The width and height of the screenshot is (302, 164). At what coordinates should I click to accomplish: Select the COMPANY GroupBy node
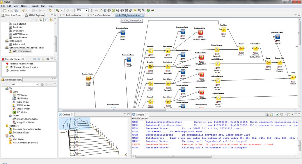(x=150, y=66)
